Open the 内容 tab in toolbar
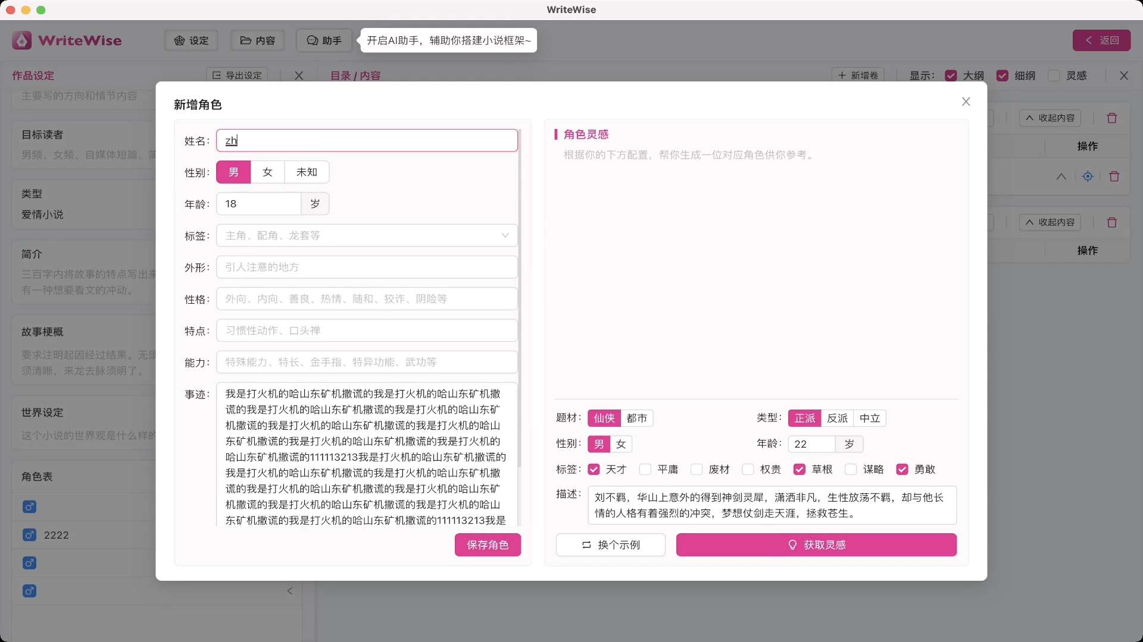 tap(257, 40)
